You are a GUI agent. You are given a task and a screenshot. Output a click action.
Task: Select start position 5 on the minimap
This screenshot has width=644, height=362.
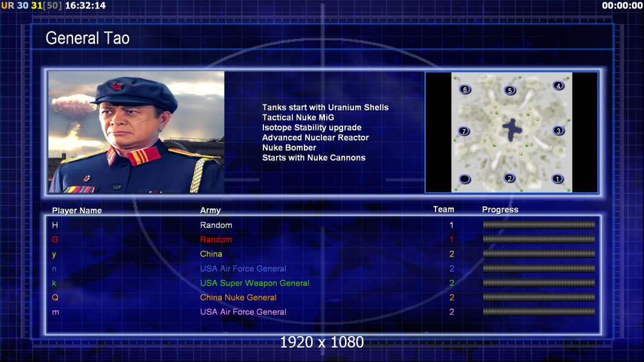tap(510, 90)
